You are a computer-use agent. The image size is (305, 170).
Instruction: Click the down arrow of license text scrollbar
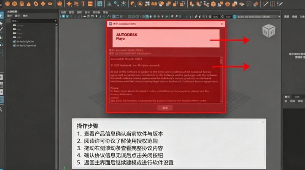click(x=221, y=101)
